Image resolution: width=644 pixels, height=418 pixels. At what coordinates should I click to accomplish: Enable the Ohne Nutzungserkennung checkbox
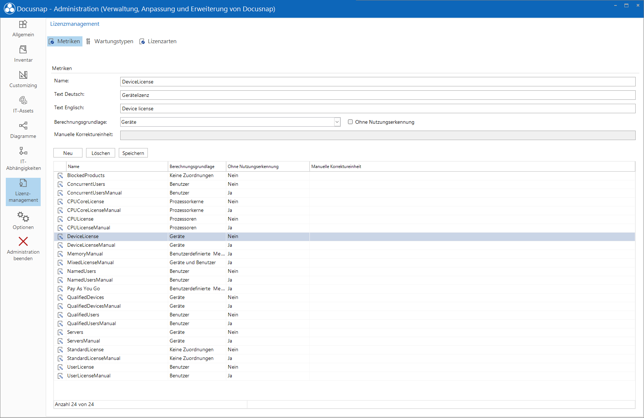pos(350,122)
